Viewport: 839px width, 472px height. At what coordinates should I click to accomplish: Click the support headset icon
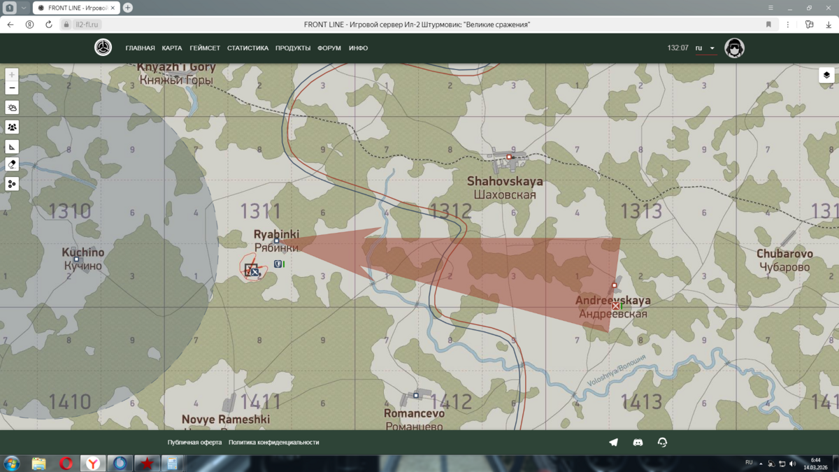point(662,442)
